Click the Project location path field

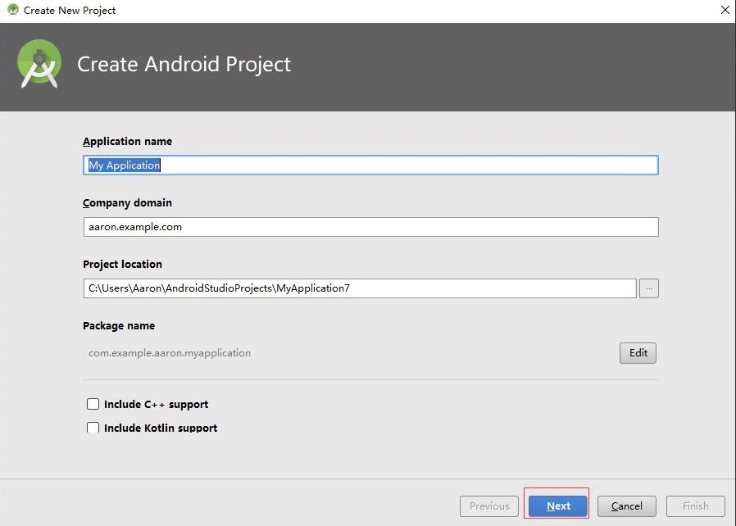point(360,288)
